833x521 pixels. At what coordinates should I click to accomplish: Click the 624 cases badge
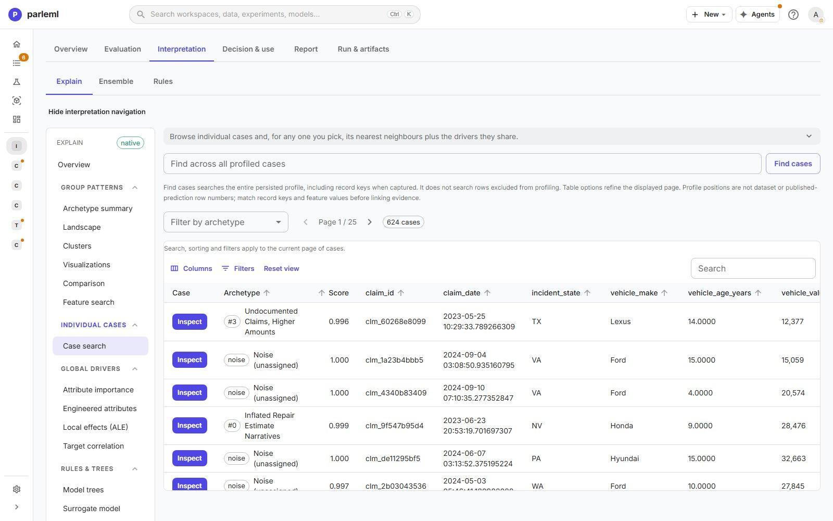[x=403, y=222]
